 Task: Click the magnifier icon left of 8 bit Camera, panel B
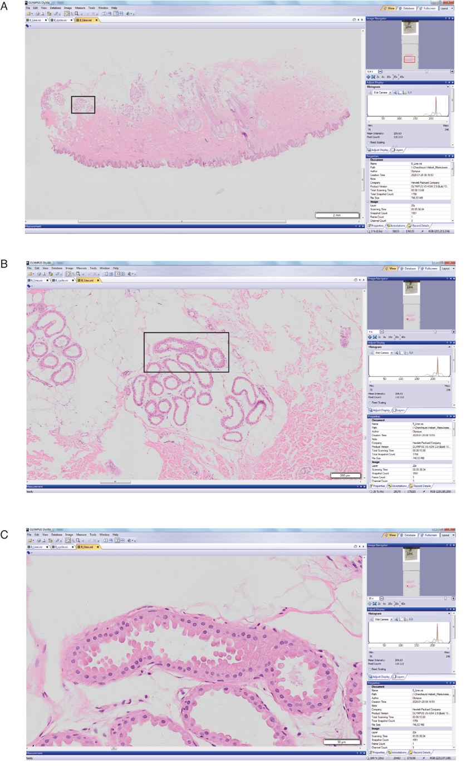coord(371,353)
